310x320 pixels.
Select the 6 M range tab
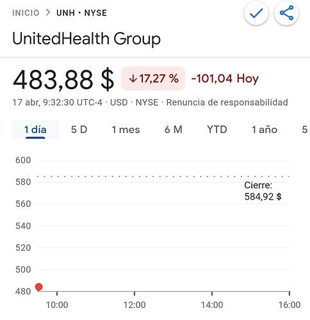pos(174,130)
